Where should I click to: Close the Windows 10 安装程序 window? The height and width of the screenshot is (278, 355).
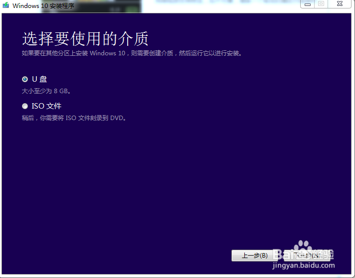coord(340,4)
